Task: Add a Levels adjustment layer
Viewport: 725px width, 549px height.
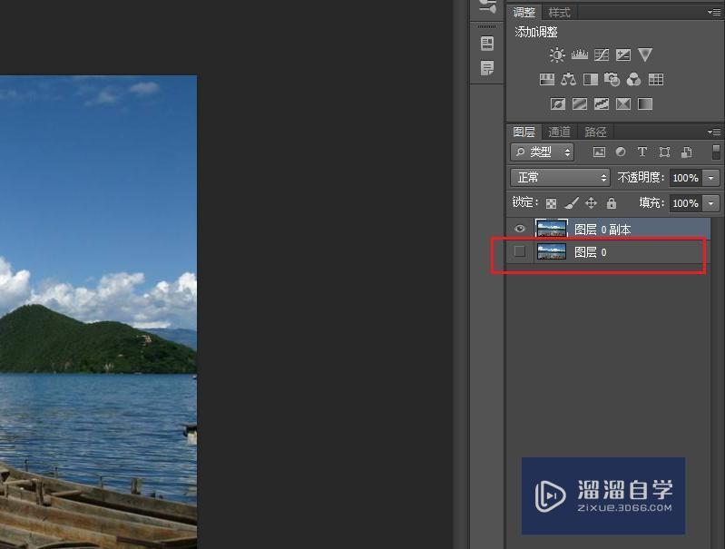Action: (579, 55)
